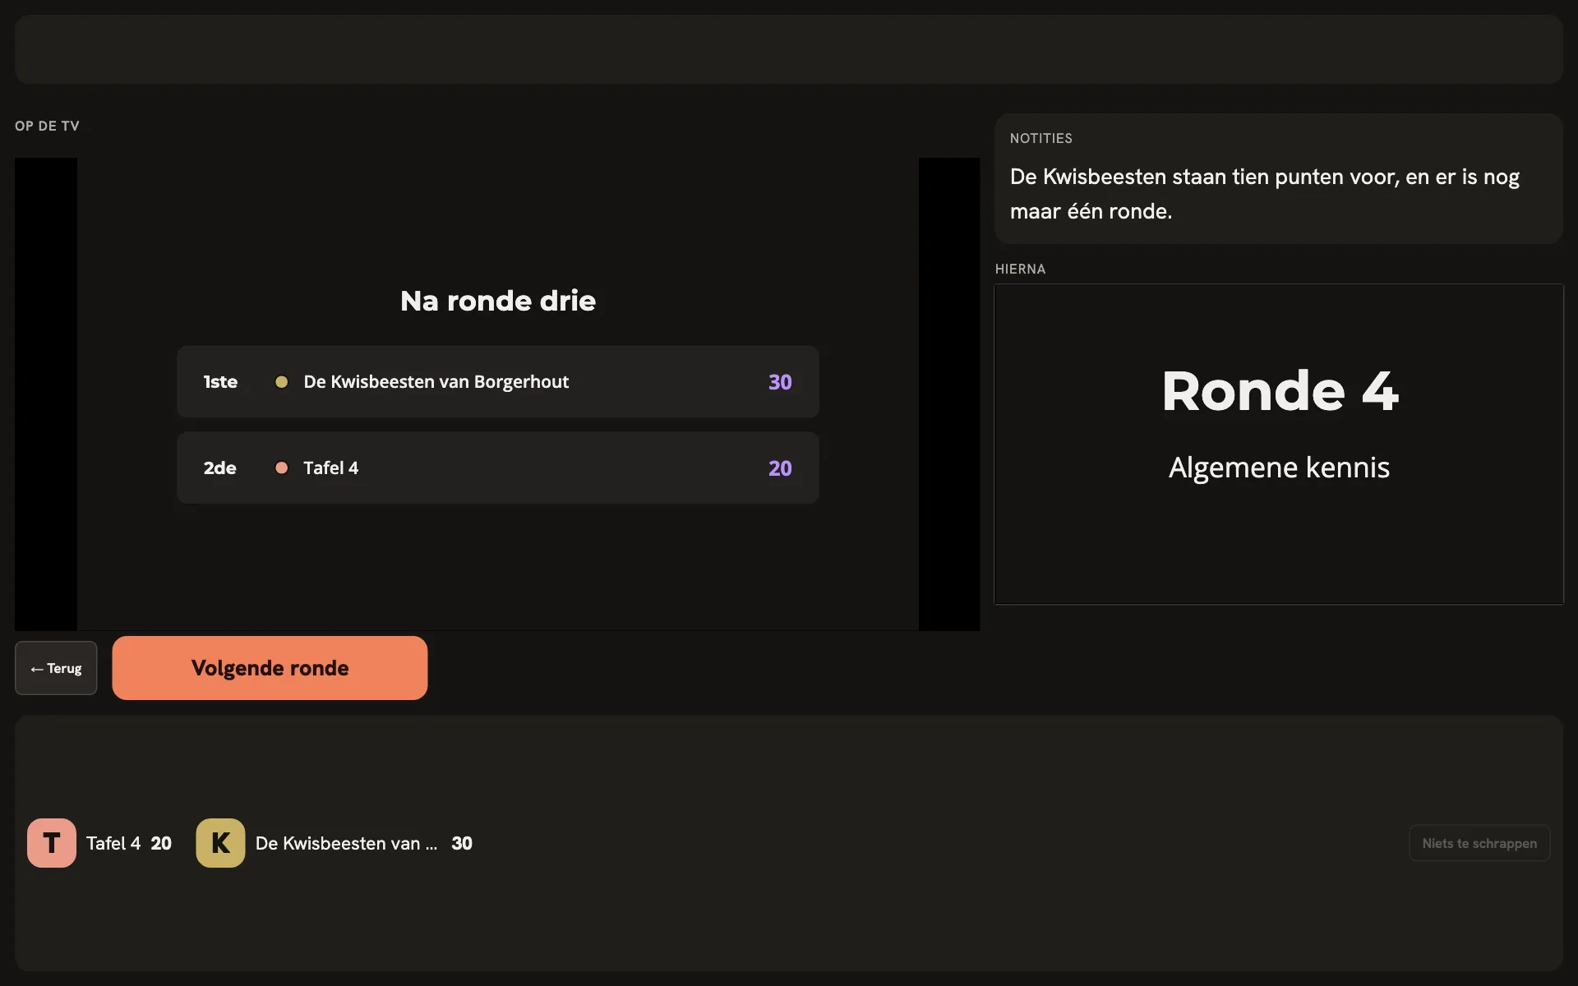The height and width of the screenshot is (986, 1578).
Task: Click Tafel 4 label in the bottom team bar
Action: (x=113, y=843)
